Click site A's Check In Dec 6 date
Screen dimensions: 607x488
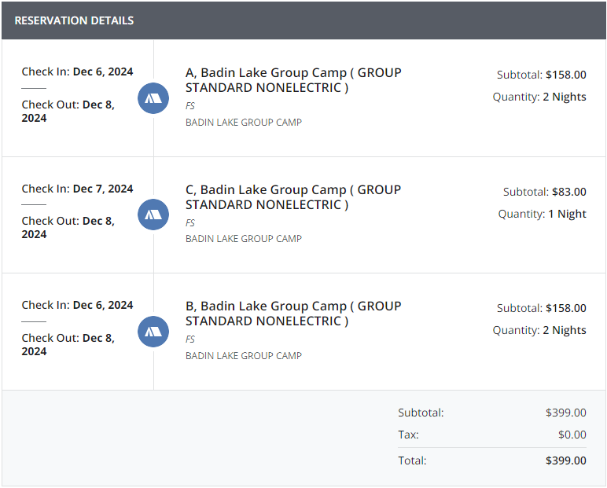[x=103, y=72]
